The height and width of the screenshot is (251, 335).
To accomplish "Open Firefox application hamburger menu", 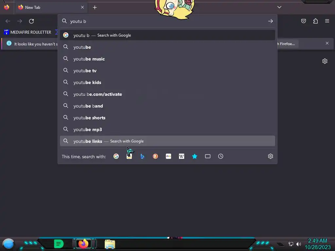I will (327, 21).
